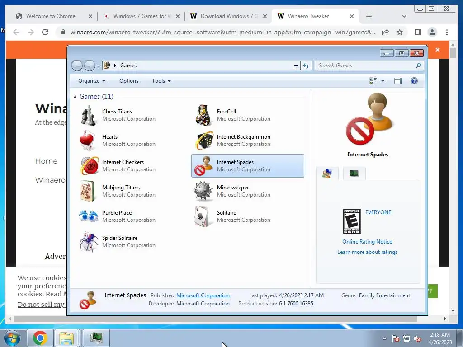The image size is (463, 347).
Task: Click the Help question mark icon
Action: [414, 81]
